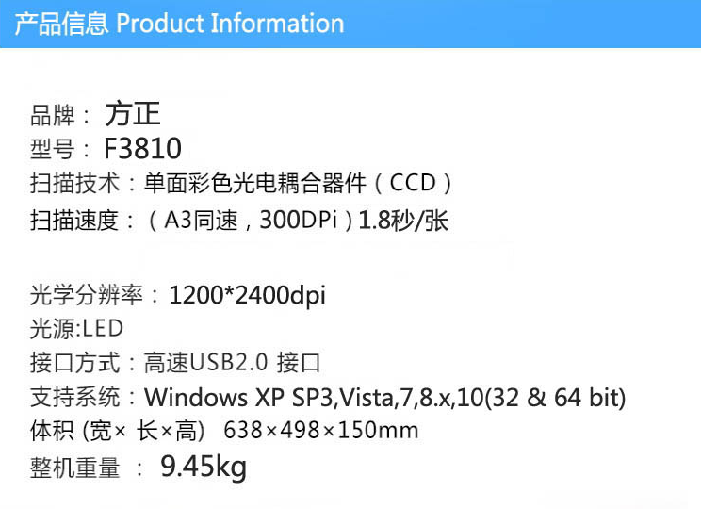The image size is (701, 509).
Task: Click the 品牌 label
Action: 53,116
